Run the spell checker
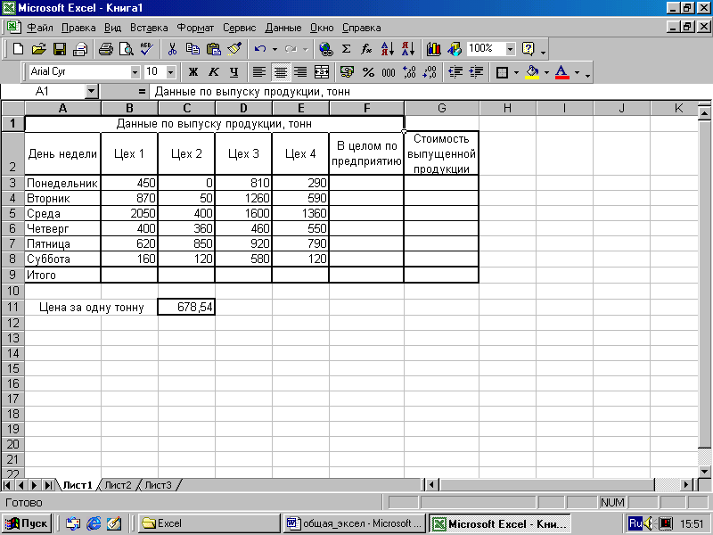The height and width of the screenshot is (535, 713). pos(147,49)
